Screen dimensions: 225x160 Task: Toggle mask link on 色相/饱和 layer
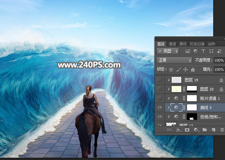(184, 116)
